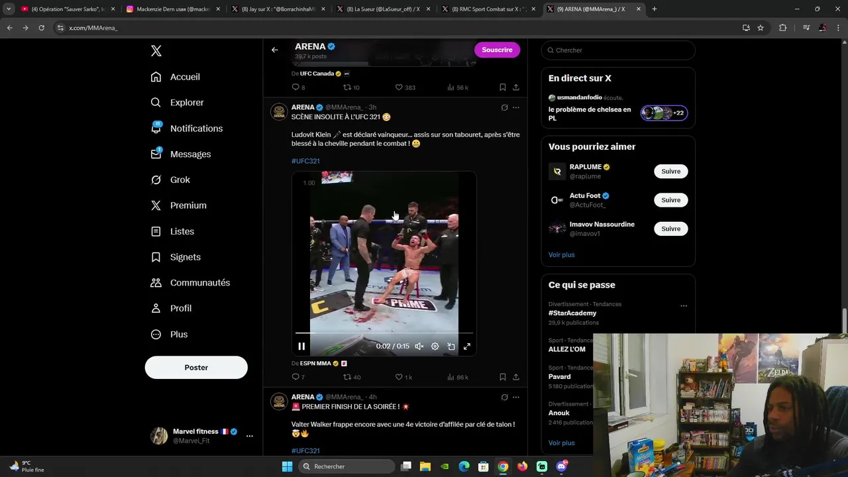Enter video fullscreen mode
The width and height of the screenshot is (848, 477).
coord(467,346)
